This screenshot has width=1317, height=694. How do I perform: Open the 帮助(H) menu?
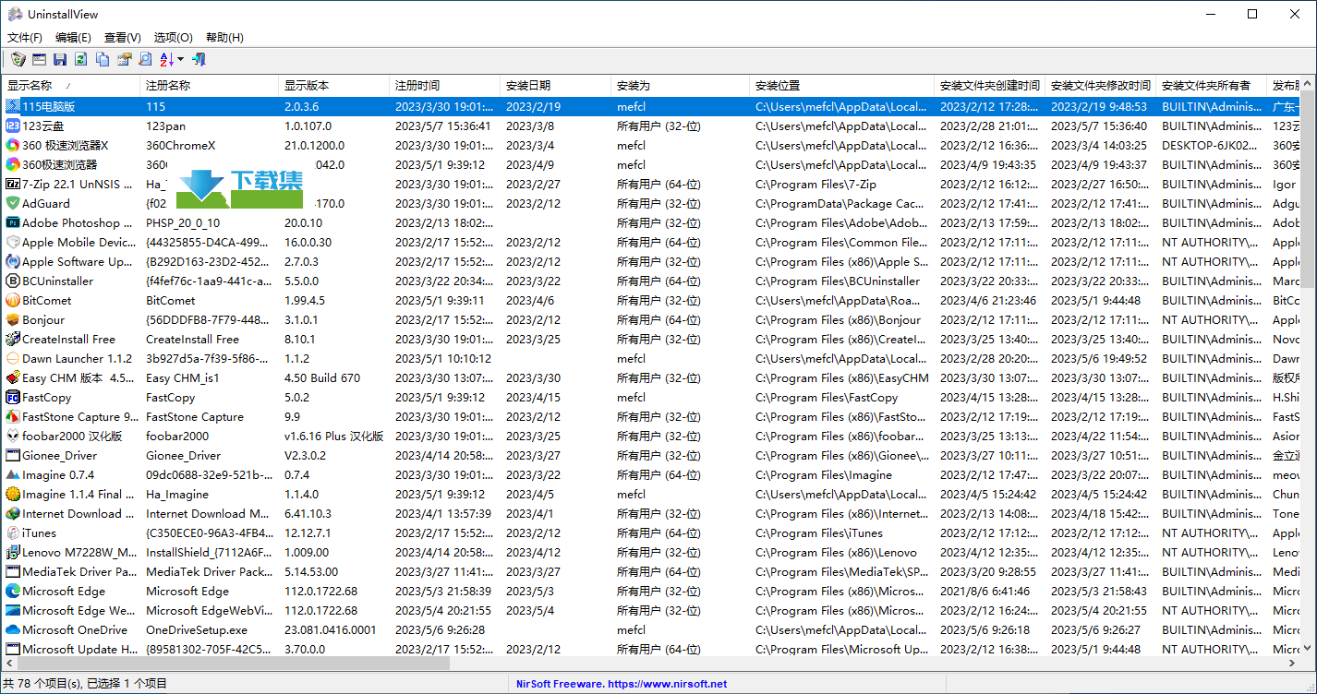tap(224, 38)
